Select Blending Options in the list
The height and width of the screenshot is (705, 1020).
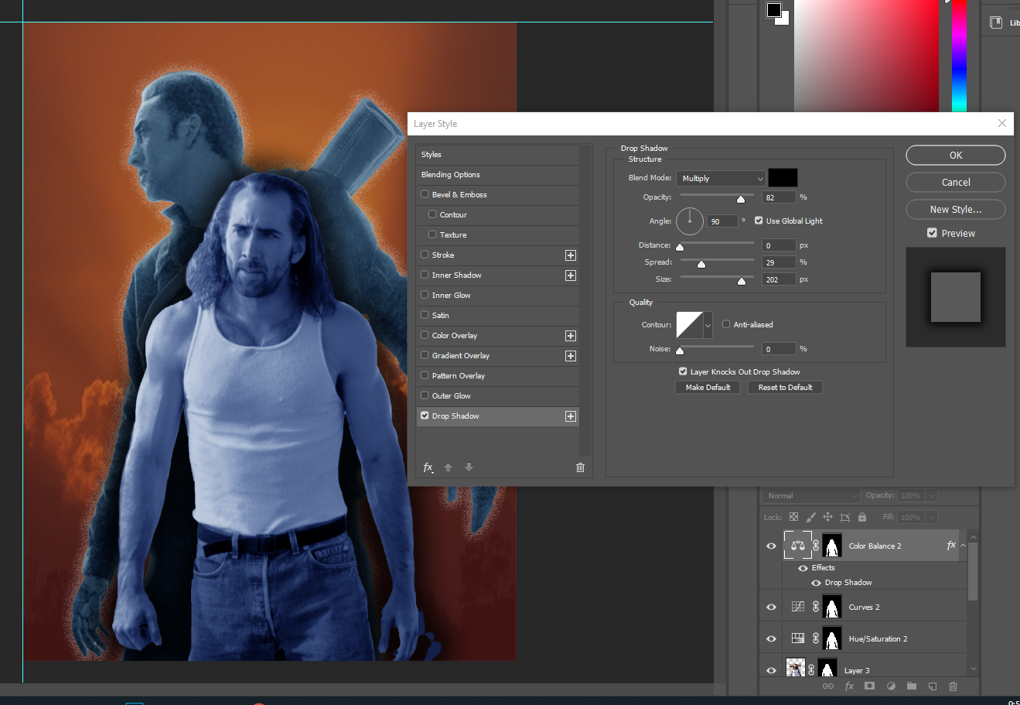click(498, 175)
